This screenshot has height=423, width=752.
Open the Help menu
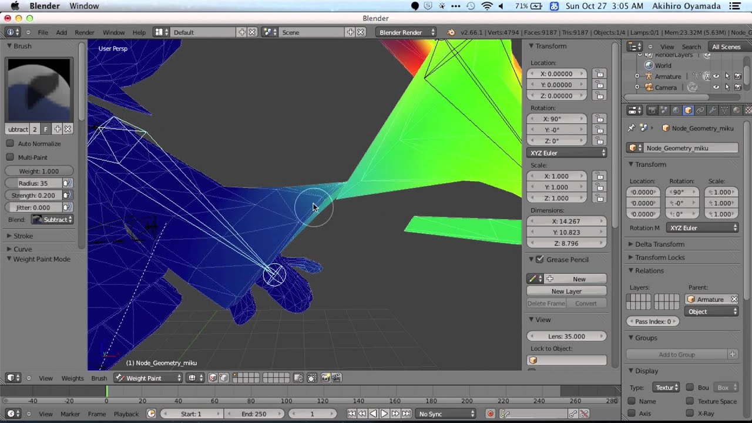(x=139, y=32)
